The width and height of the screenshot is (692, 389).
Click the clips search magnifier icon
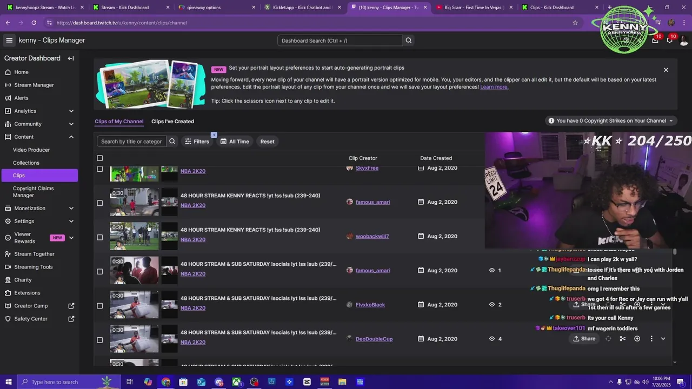click(172, 142)
